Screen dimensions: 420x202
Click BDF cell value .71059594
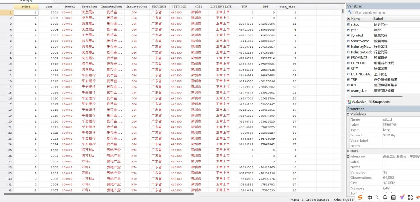(266, 24)
